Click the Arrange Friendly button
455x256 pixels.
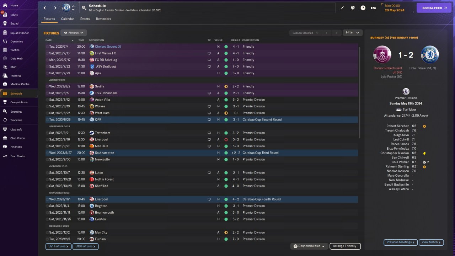pyautogui.click(x=345, y=246)
